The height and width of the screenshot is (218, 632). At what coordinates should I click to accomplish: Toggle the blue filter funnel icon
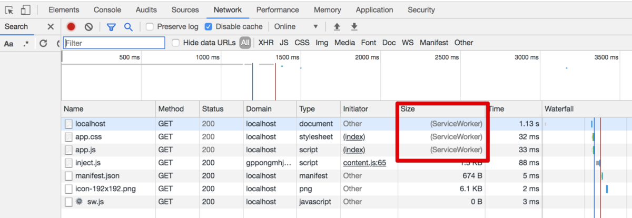click(111, 27)
